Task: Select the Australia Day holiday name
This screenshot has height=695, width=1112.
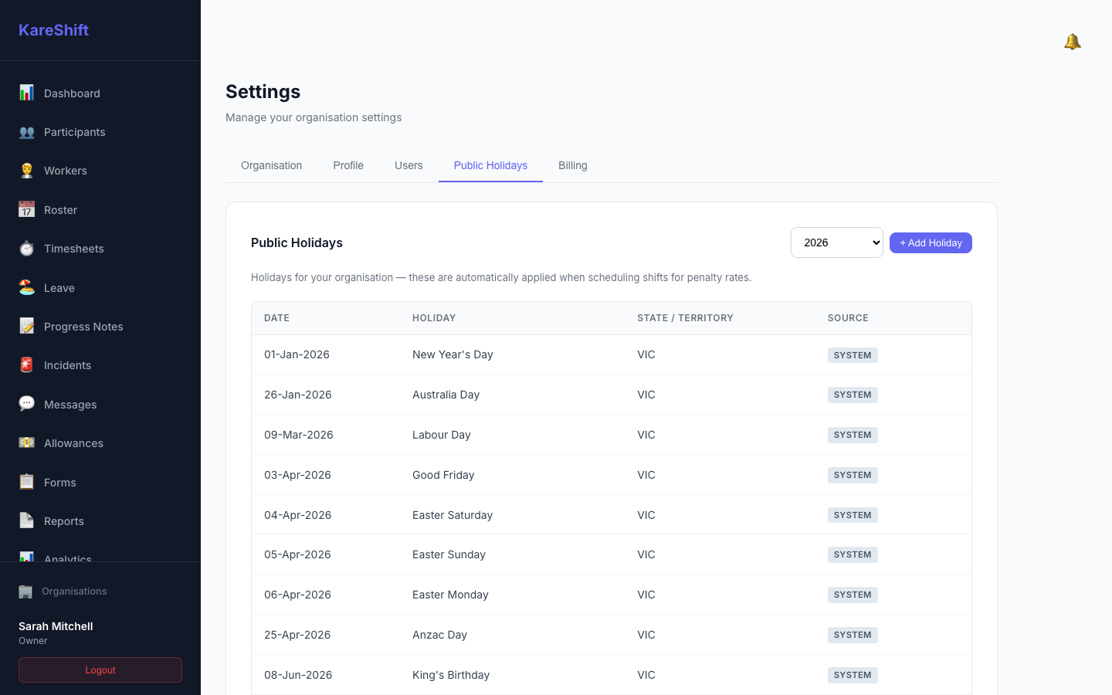Action: coord(446,395)
